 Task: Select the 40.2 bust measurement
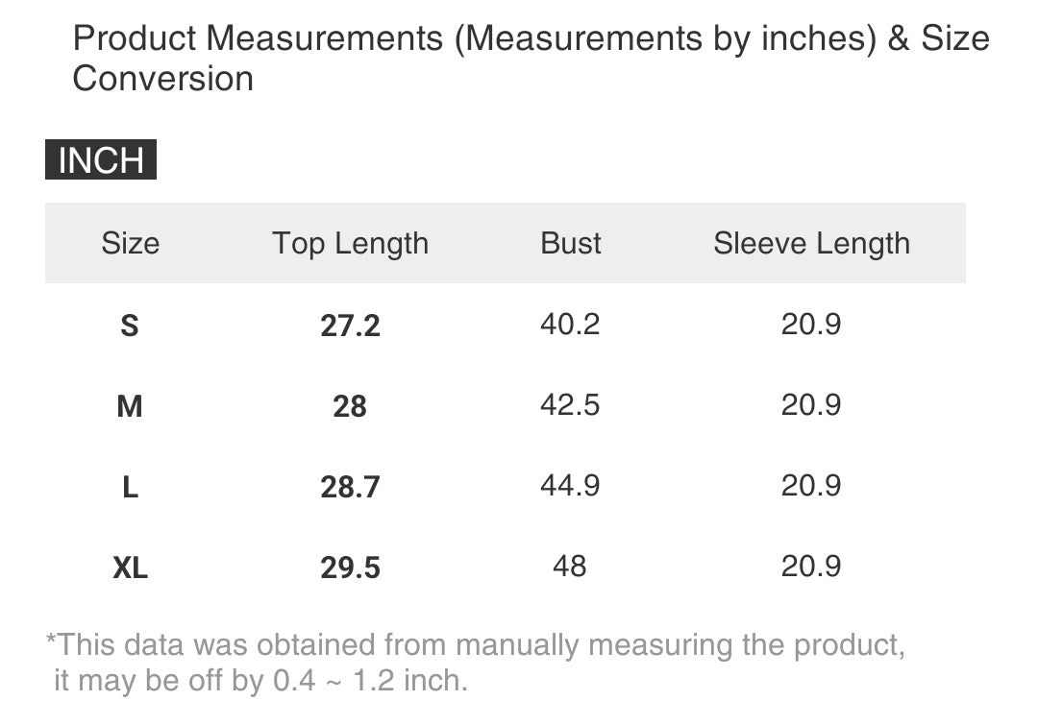(x=570, y=324)
